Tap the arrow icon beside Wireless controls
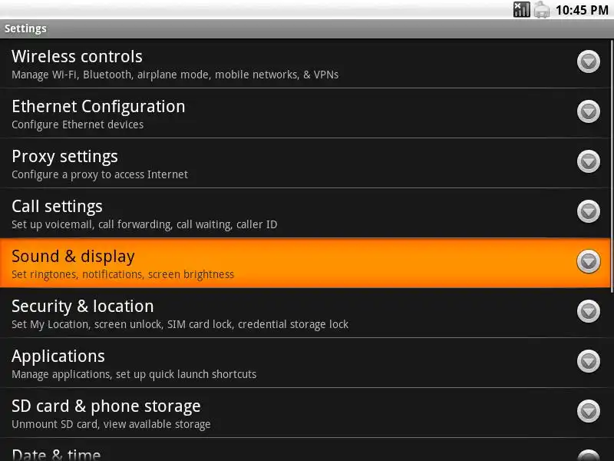 click(x=589, y=62)
